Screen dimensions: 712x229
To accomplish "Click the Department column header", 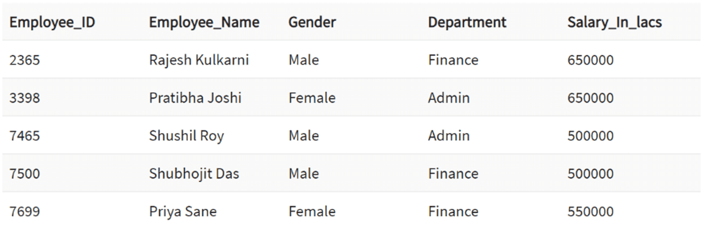I will pos(467,23).
